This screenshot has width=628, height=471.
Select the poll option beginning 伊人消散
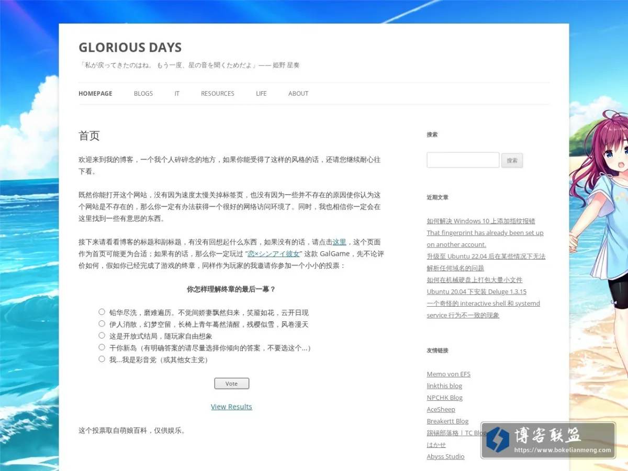(x=102, y=324)
